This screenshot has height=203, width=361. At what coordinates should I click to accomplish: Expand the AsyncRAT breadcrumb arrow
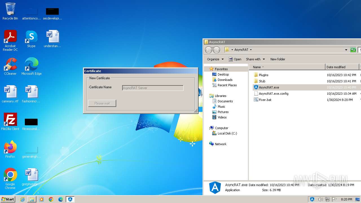tap(251, 50)
